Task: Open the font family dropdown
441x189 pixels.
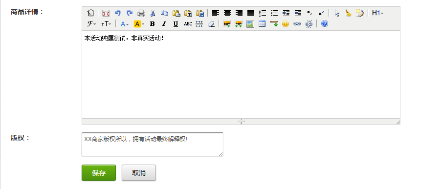Action: tap(91, 24)
